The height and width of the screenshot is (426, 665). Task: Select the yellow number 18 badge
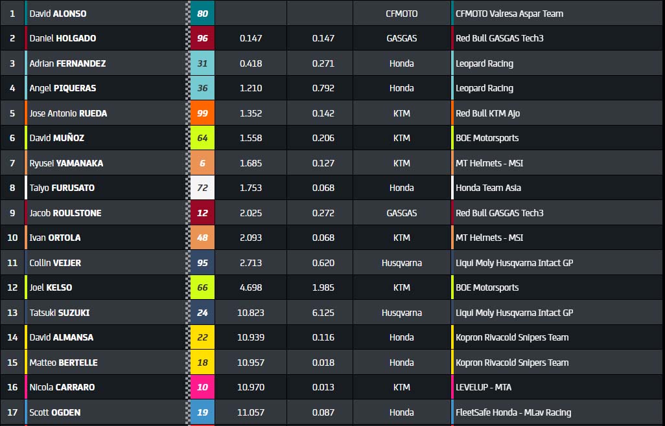tap(202, 363)
